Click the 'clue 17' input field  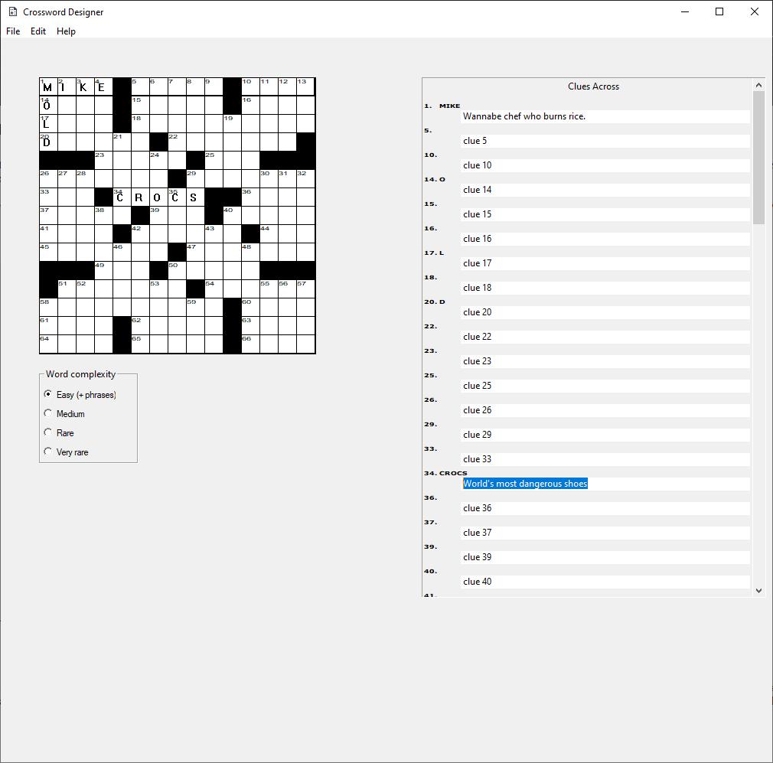click(605, 263)
